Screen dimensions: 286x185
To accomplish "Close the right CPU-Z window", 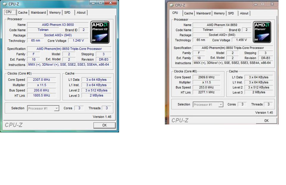I will tap(272, 4).
